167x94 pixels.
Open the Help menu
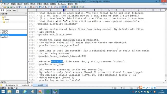pos(76,4)
